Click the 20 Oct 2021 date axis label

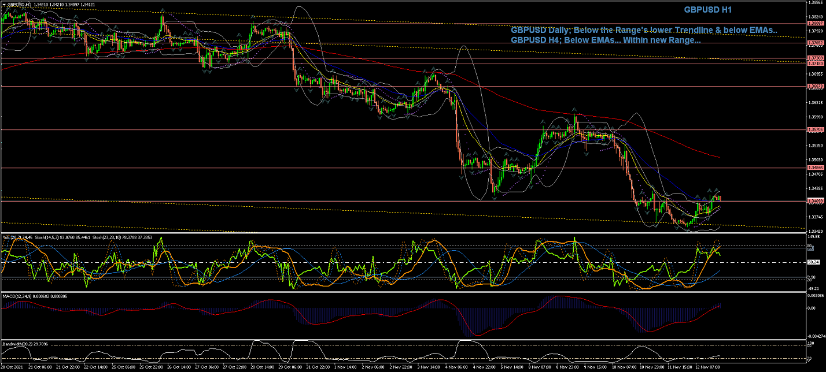click(12, 367)
